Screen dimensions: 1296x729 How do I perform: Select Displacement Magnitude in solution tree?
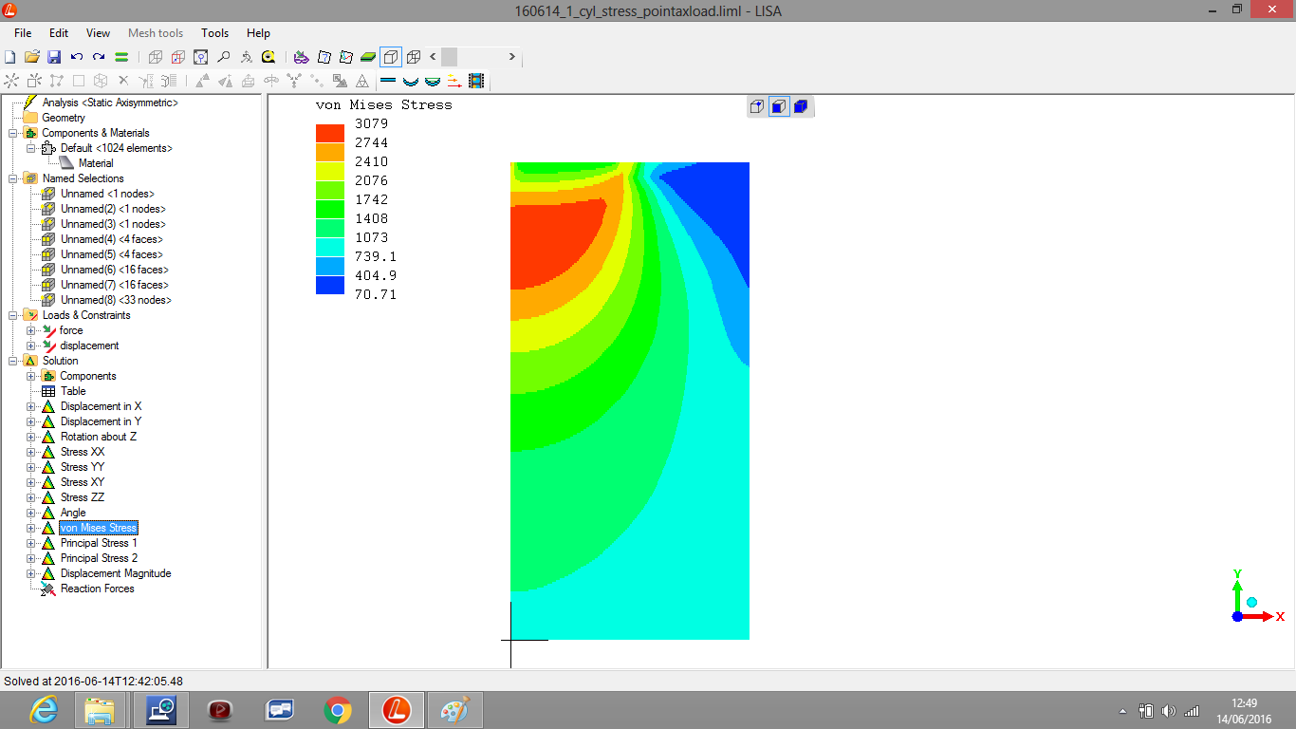pos(115,573)
